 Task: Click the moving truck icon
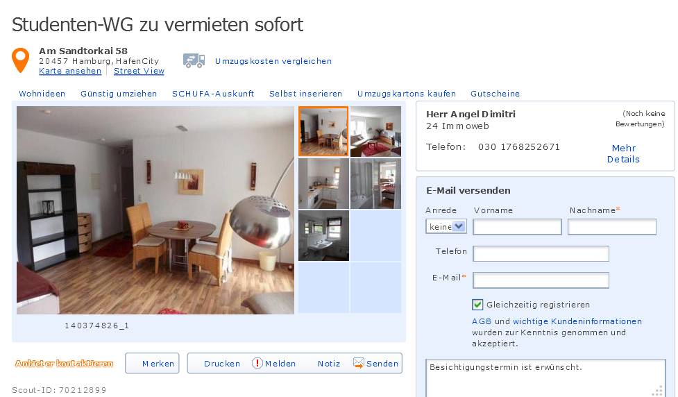tap(194, 60)
